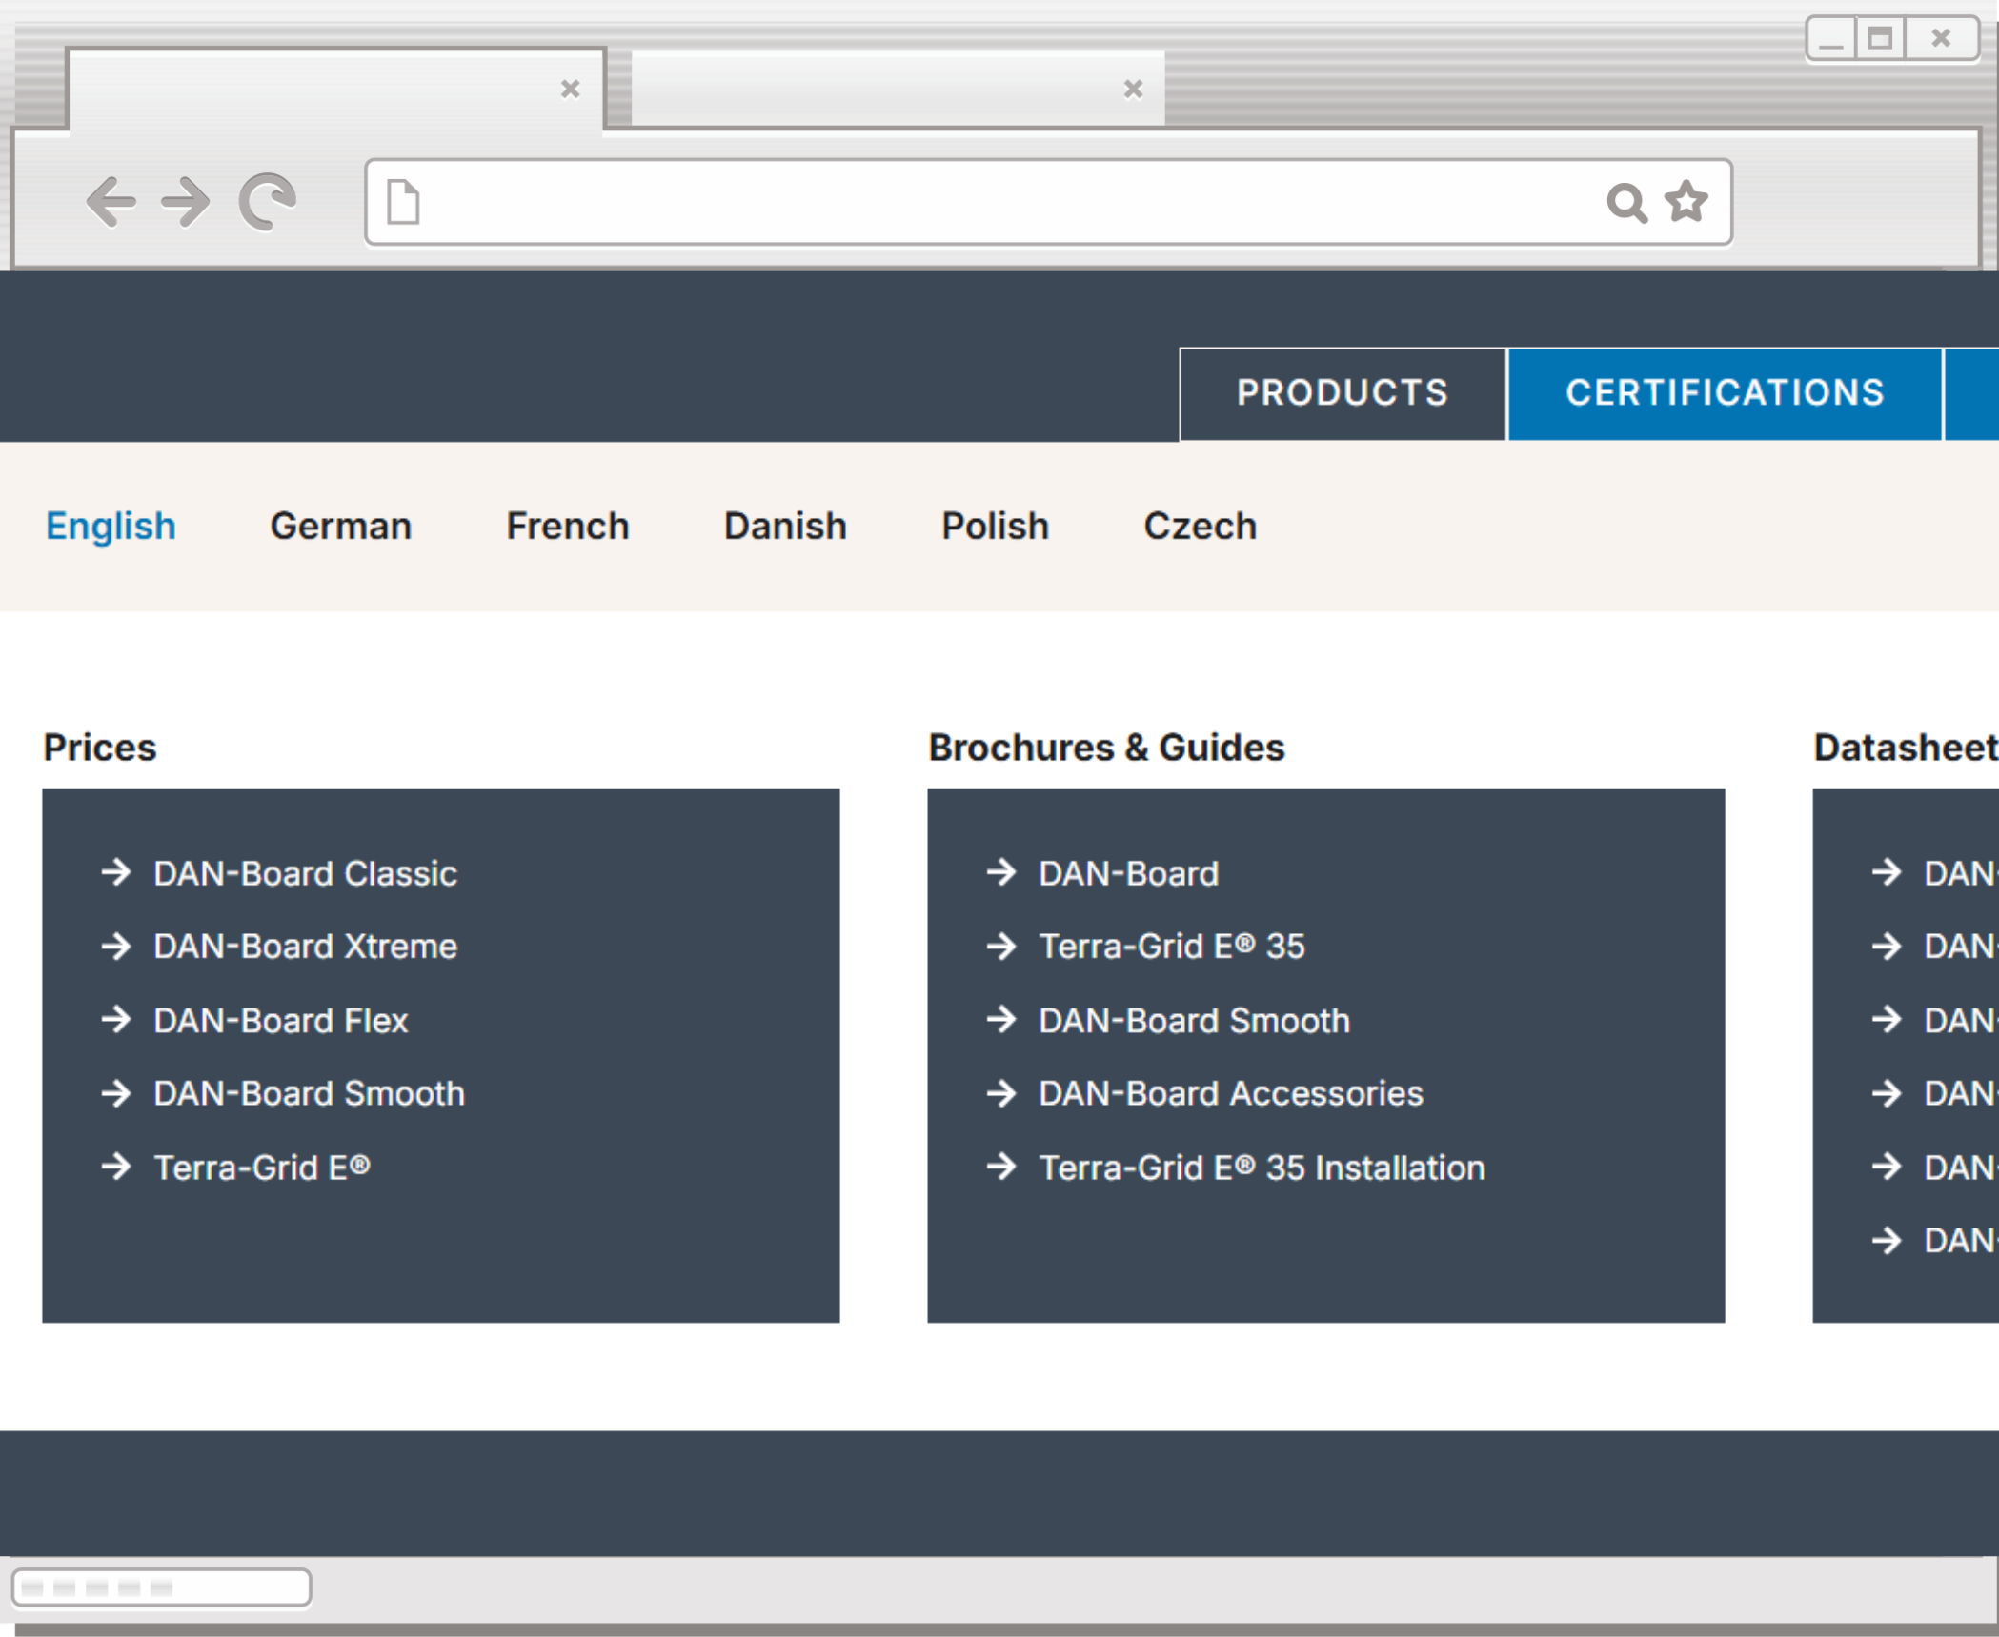This screenshot has height=1637, width=1999.
Task: Click arrow icon beside DAN-Board Flex
Action: (x=116, y=1020)
